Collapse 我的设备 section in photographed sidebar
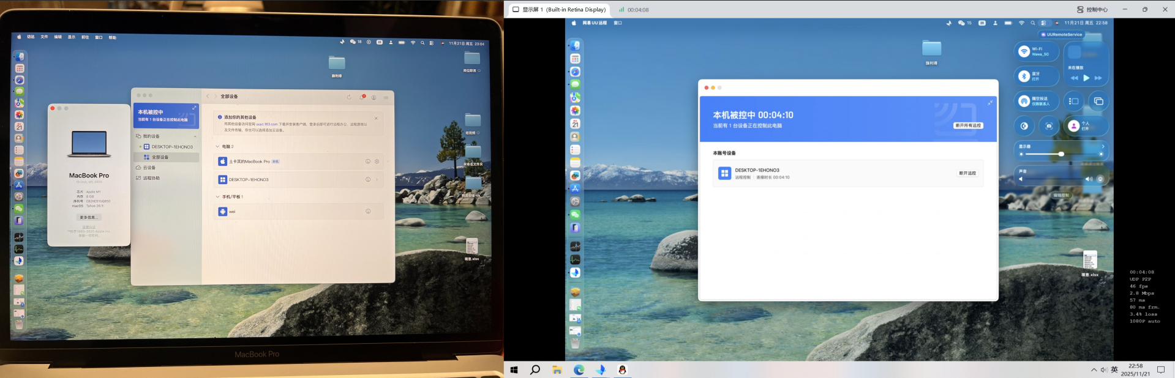This screenshot has width=1175, height=378. (x=195, y=136)
